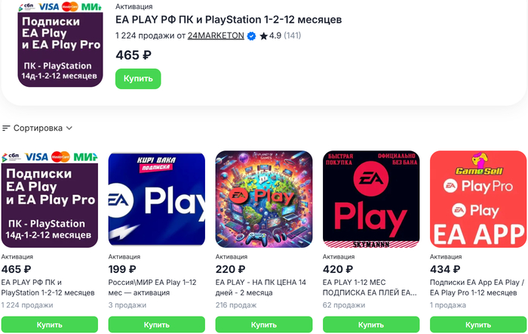Screen dimensions: 528x334
Task: Open the black-red Skymannn EA Play thumbnail
Action: tap(370, 199)
